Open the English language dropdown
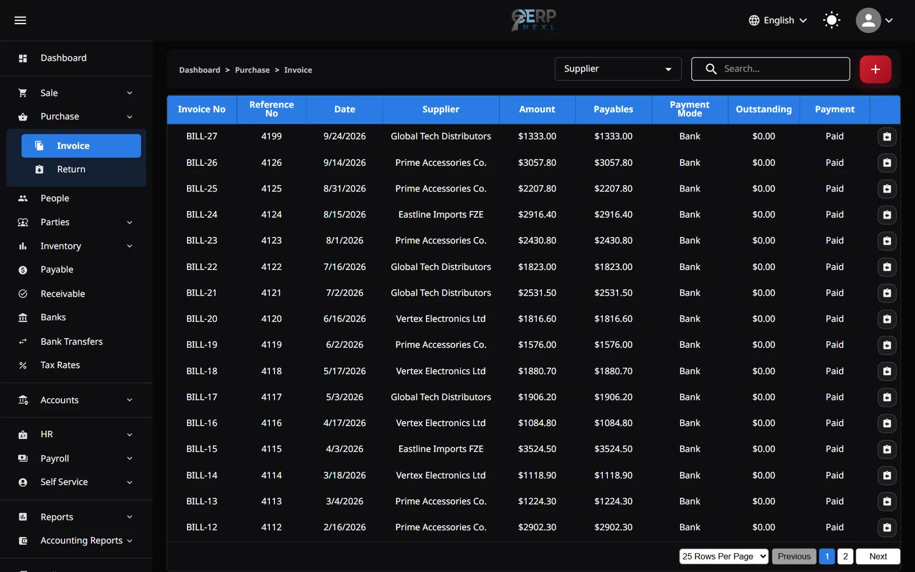Viewport: 915px width, 572px height. 778,21
